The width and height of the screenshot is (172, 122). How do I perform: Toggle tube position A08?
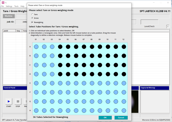tap(92, 47)
